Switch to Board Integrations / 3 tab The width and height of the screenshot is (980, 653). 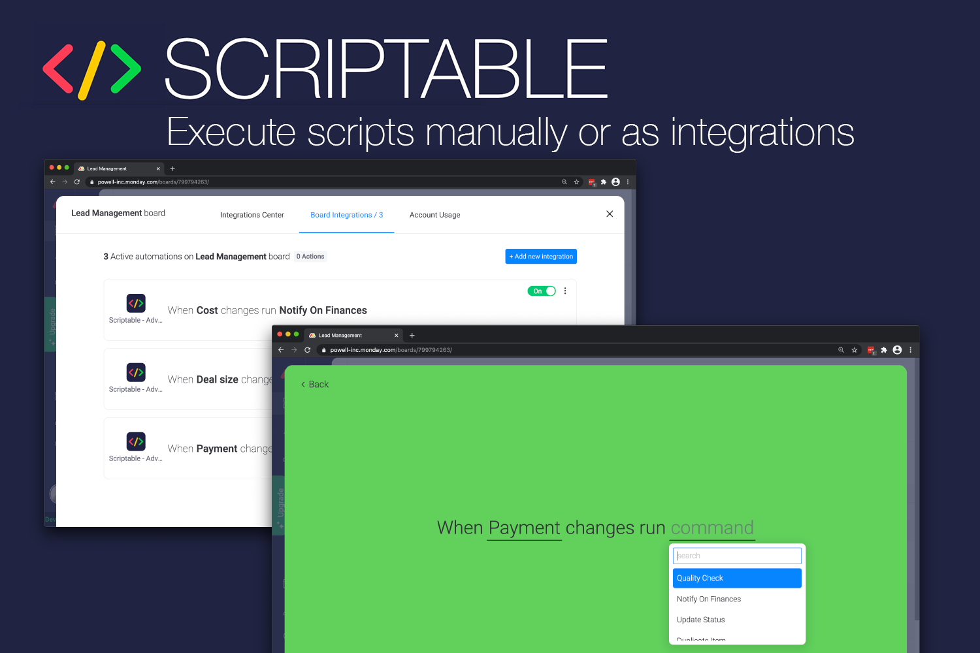click(347, 215)
